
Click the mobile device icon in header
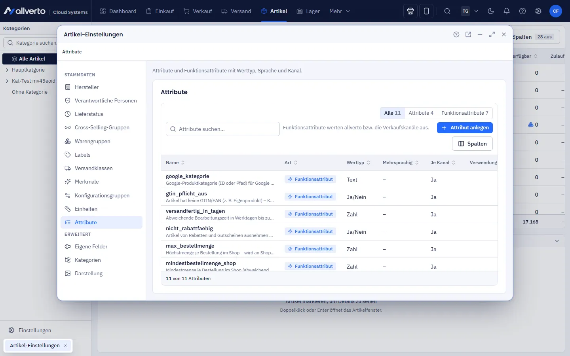tap(426, 11)
